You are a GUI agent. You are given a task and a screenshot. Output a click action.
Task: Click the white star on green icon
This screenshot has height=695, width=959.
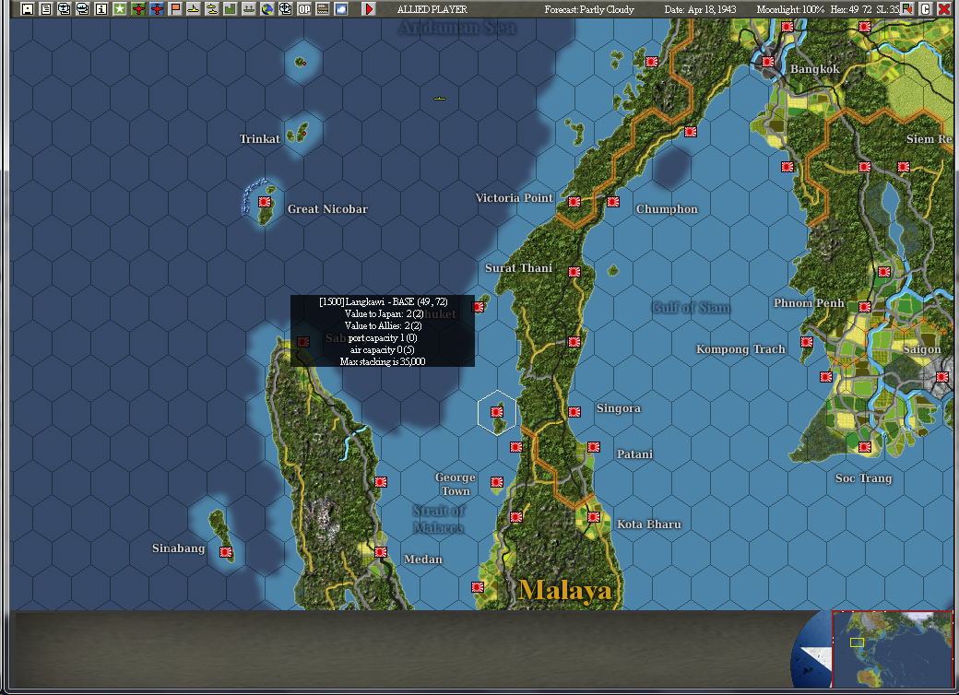click(120, 8)
